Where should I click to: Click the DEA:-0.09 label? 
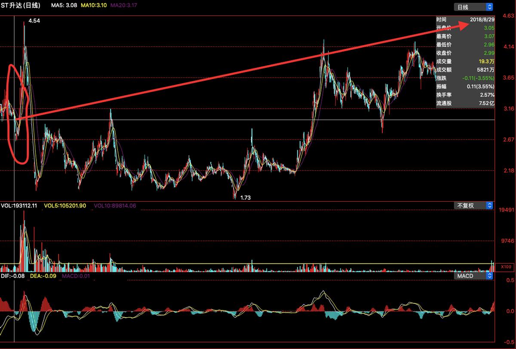(x=43, y=276)
